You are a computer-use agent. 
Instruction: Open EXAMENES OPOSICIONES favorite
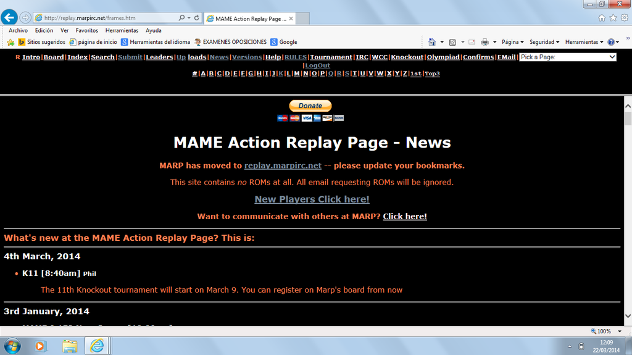[x=230, y=42]
